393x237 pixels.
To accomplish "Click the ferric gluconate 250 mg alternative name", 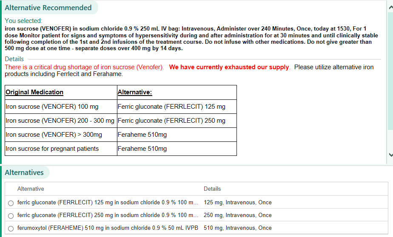I will pos(108,215).
